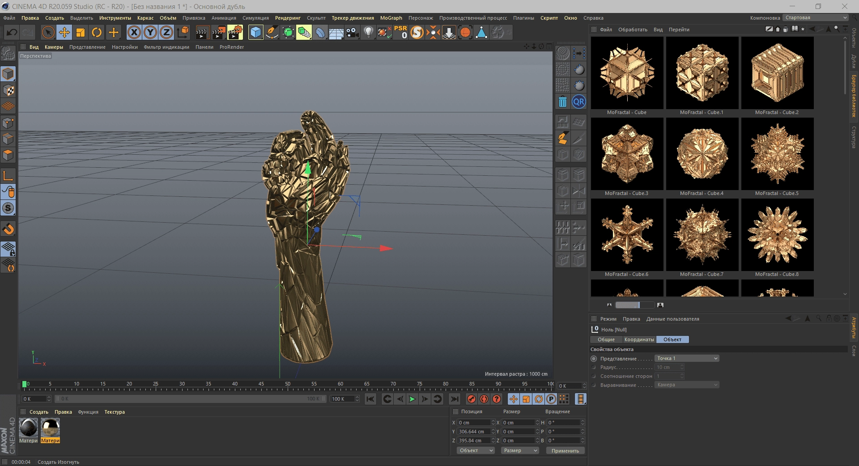Select the dark Матери material
Screen dimensions: 859x466
coord(29,430)
